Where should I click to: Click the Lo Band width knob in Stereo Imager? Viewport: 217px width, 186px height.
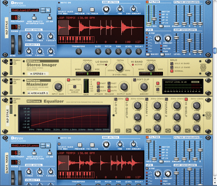88,67
